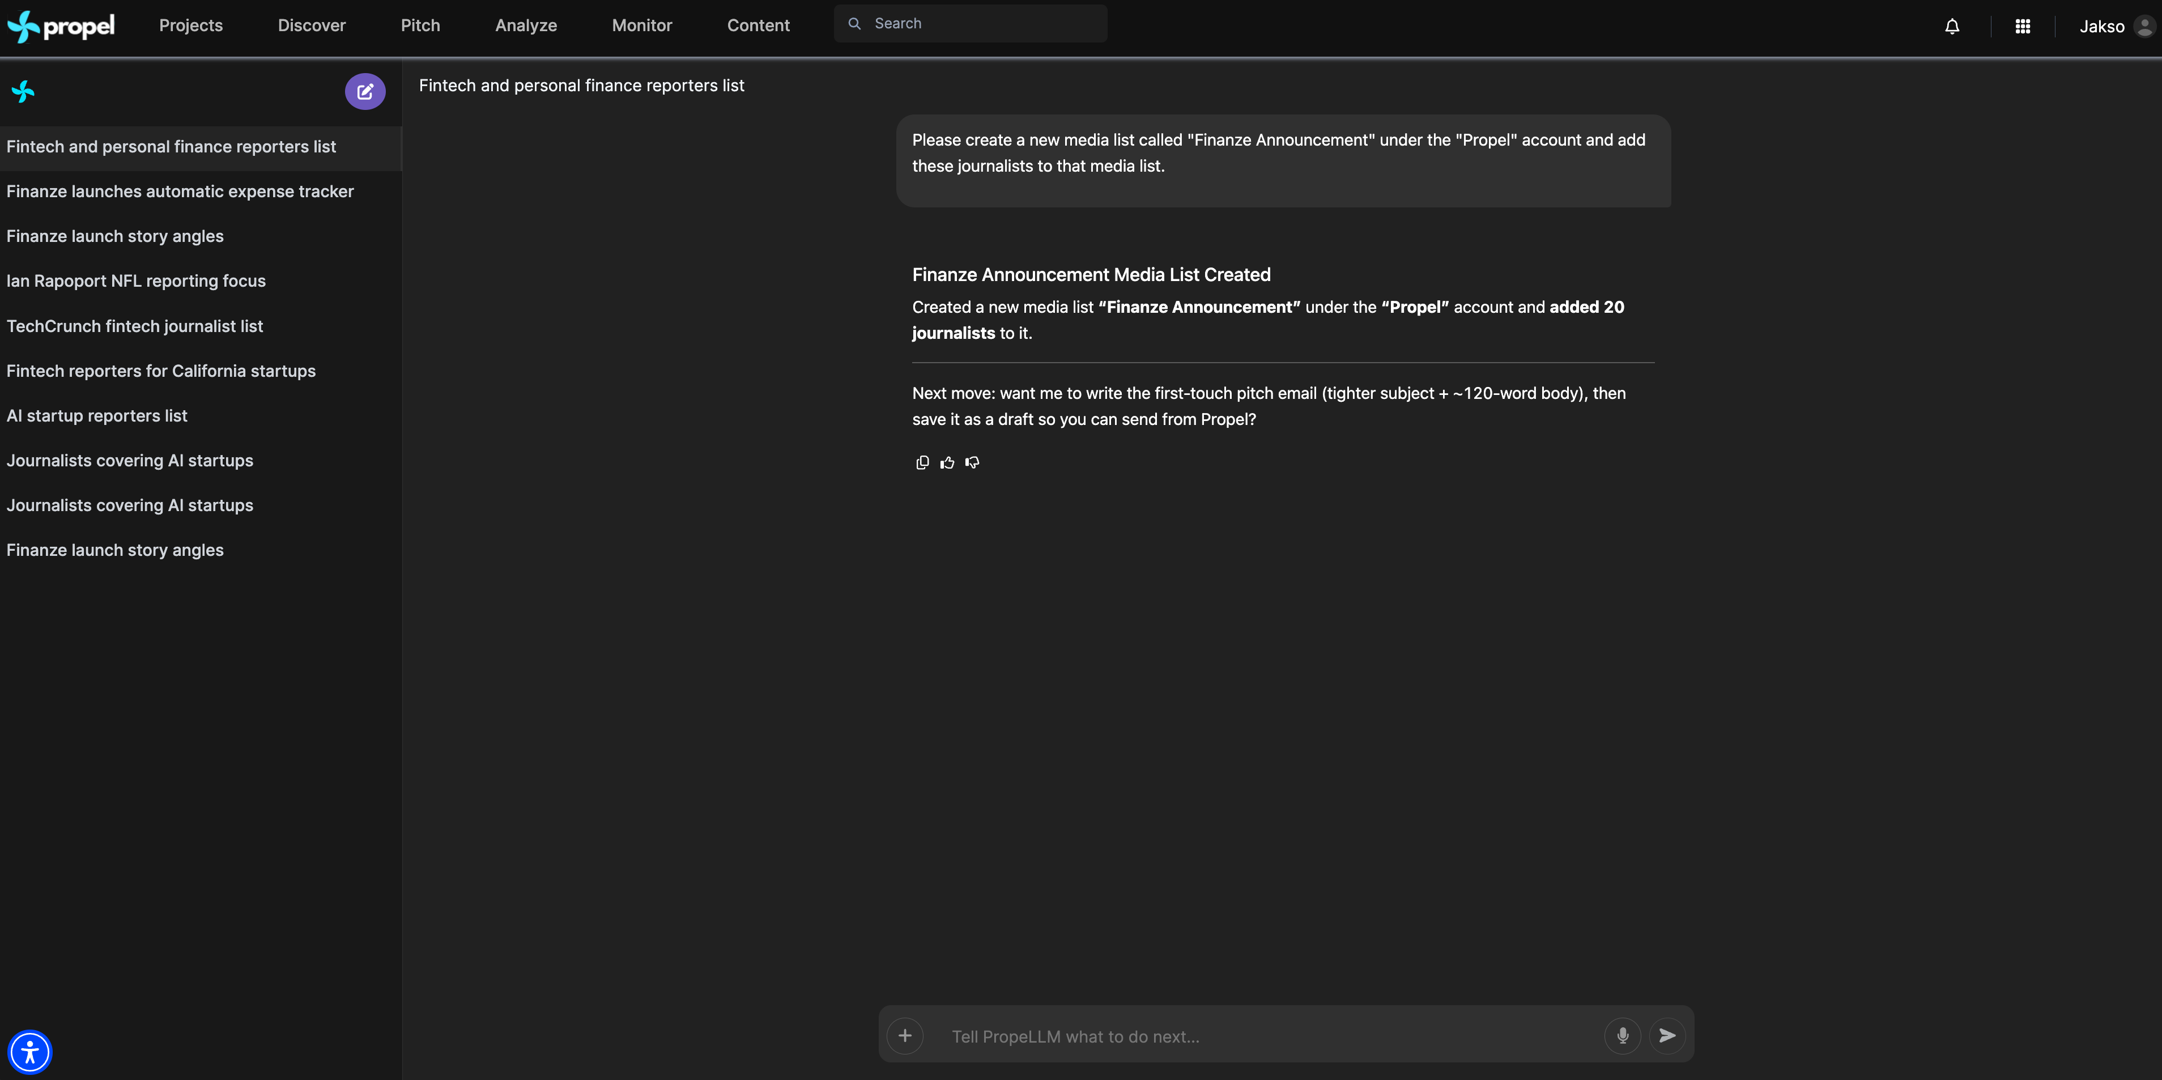Viewport: 2162px width, 1080px height.
Task: Copy the response with copy icon
Action: pos(922,462)
